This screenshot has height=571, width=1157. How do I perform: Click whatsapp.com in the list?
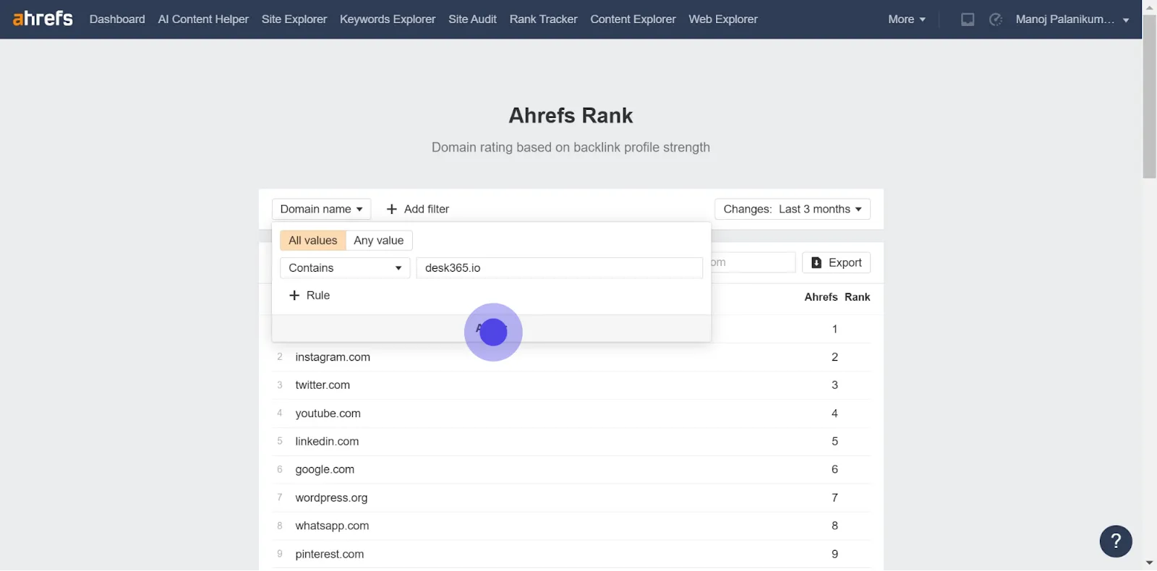coord(332,526)
